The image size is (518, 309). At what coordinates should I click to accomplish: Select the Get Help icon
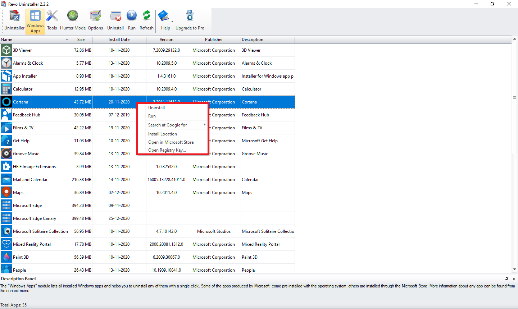(x=6, y=141)
